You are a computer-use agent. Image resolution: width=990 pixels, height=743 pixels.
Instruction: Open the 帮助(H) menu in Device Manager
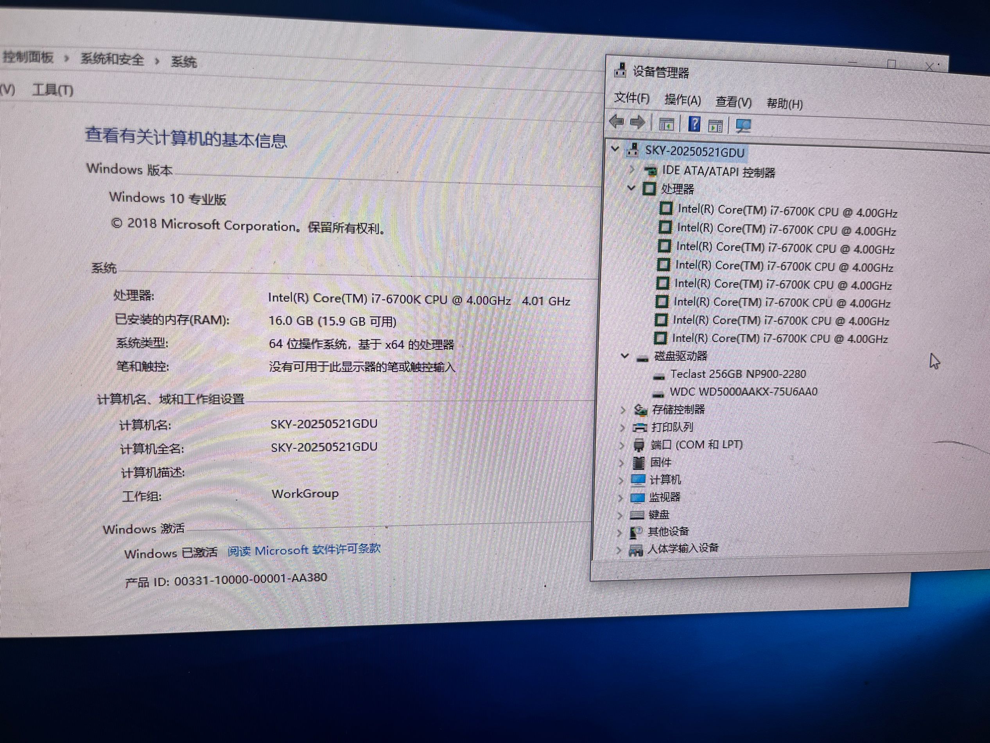(x=785, y=104)
